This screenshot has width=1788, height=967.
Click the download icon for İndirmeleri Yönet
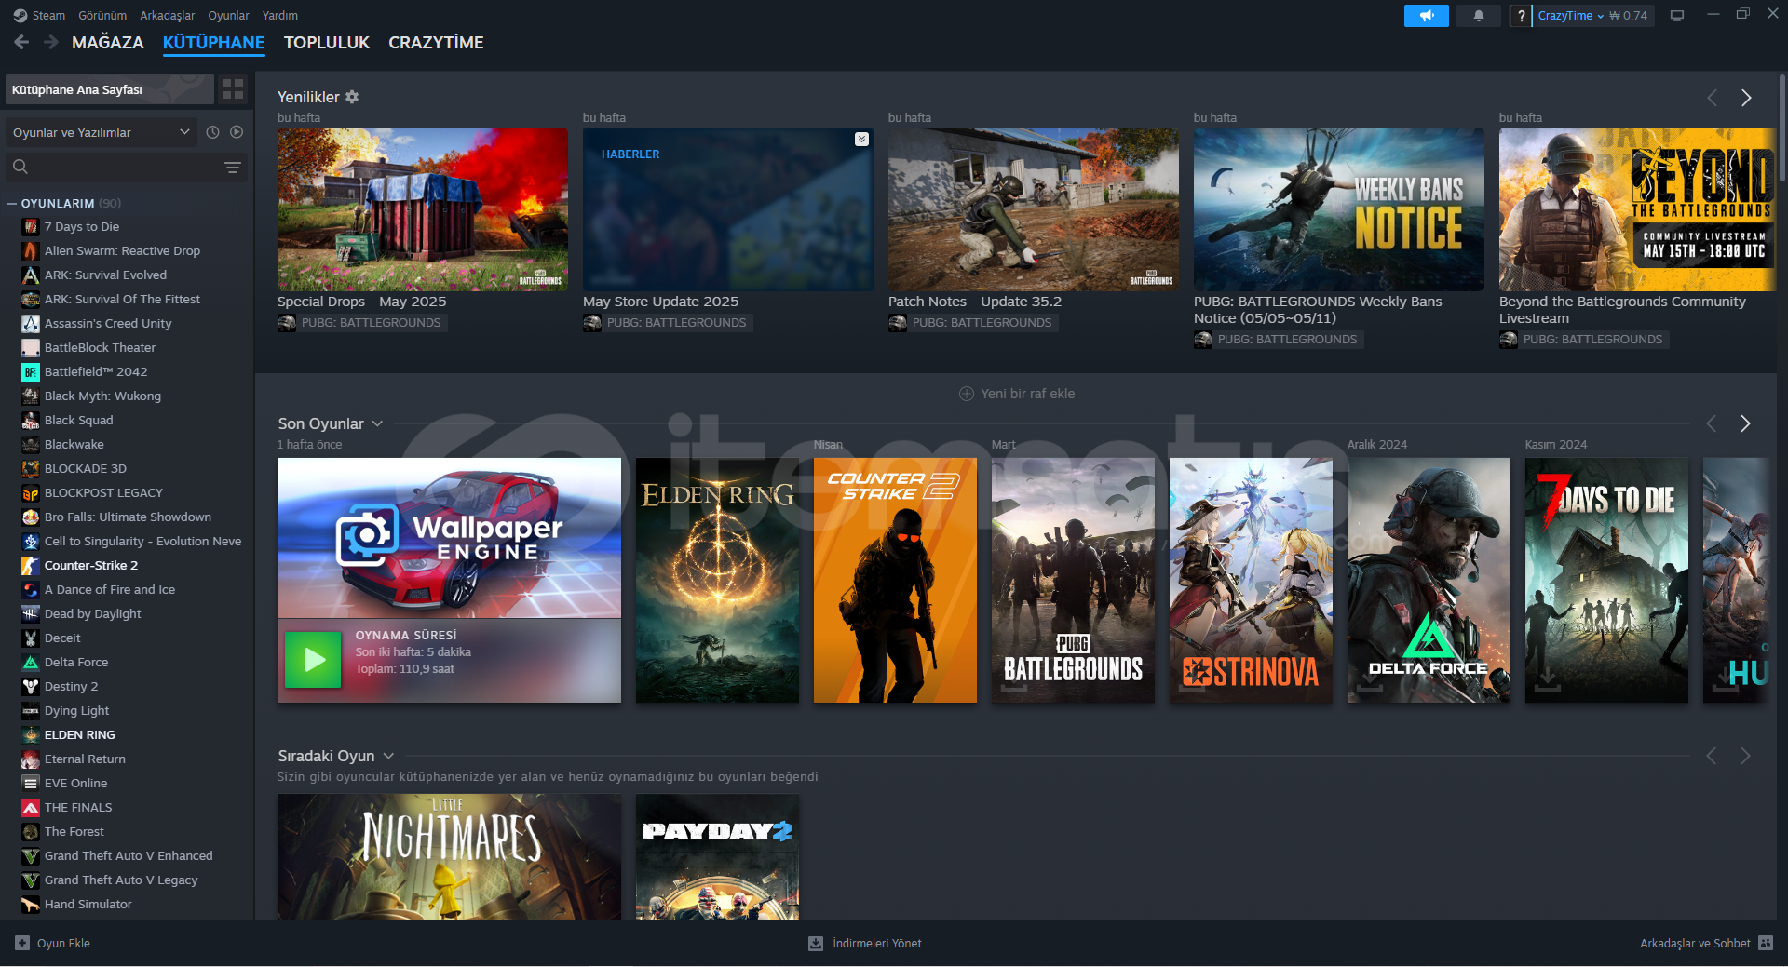click(816, 943)
